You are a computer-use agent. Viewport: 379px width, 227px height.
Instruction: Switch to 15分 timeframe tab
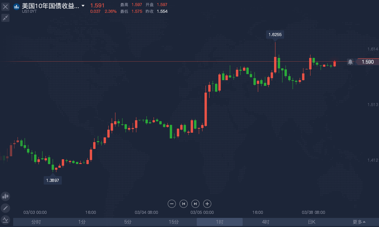[174, 222]
